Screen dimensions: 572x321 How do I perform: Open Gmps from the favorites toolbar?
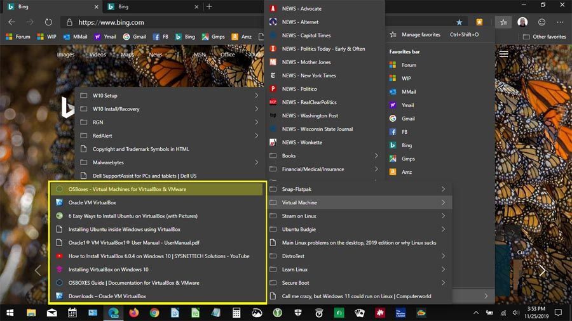[x=214, y=37]
